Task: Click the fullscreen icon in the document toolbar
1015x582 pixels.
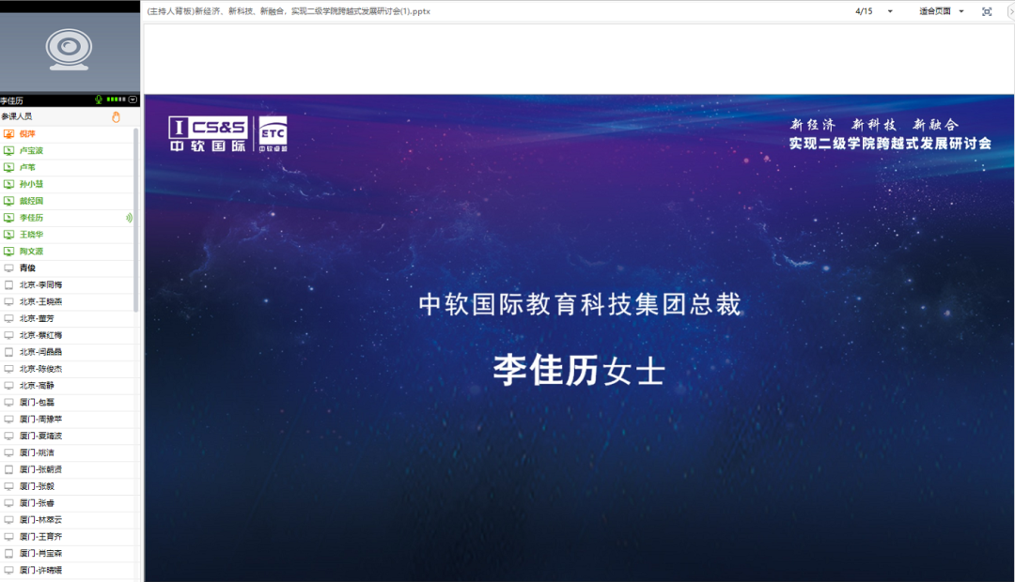Action: 987,11
